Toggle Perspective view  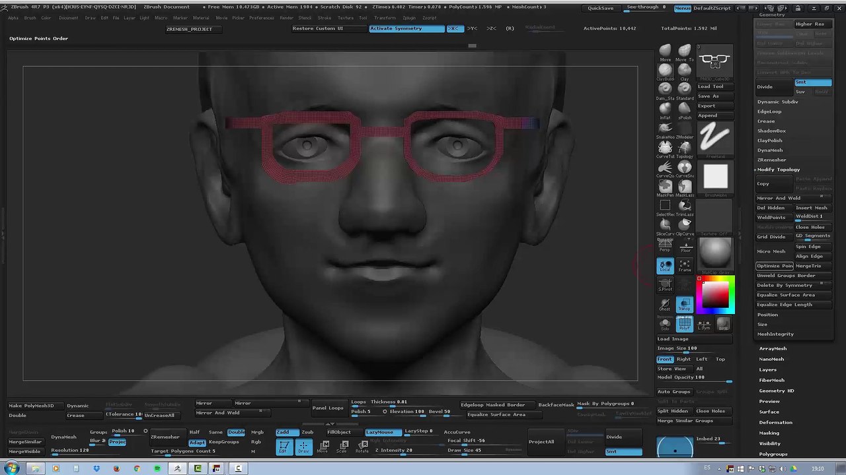click(665, 246)
